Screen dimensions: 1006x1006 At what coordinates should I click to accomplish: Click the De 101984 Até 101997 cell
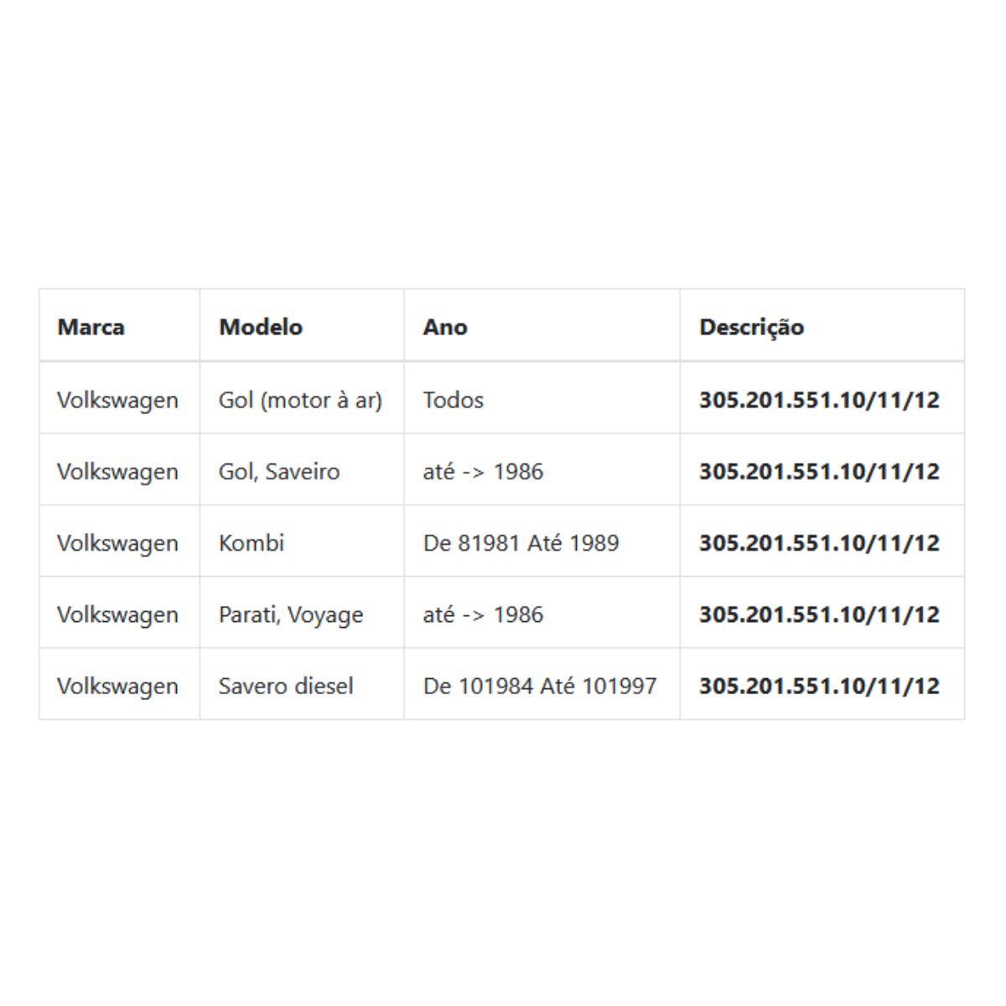[542, 685]
